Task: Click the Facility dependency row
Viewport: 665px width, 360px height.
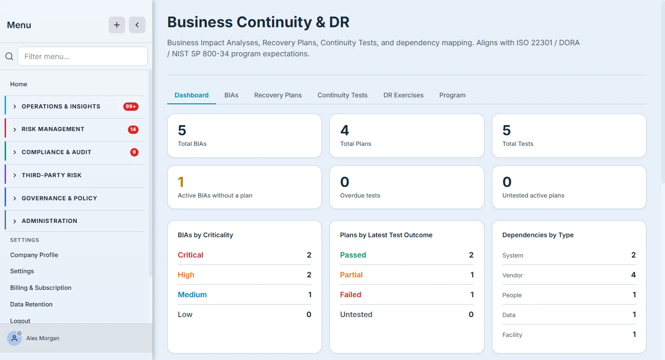Action: [569, 335]
